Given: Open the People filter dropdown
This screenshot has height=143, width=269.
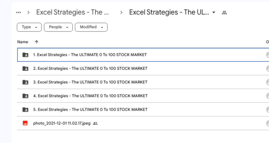Looking at the screenshot, I should (58, 27).
